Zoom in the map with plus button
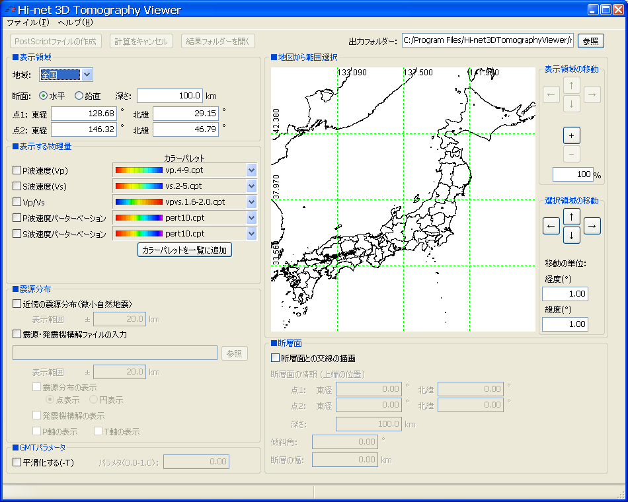628x502 pixels. 572,135
